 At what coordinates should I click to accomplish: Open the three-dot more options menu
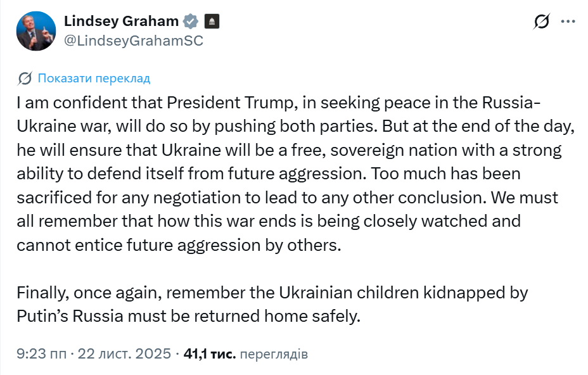pyautogui.click(x=569, y=22)
